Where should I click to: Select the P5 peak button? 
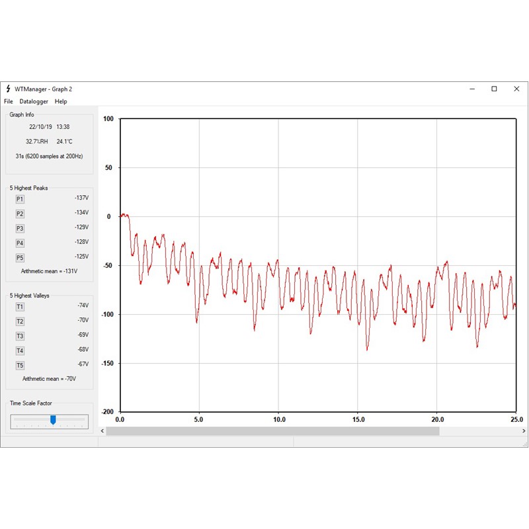click(20, 258)
